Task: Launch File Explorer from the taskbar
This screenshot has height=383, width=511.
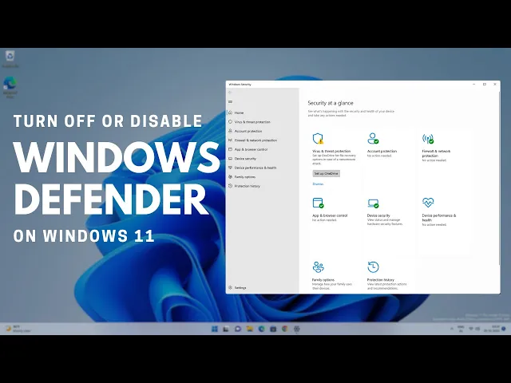Action: click(x=250, y=329)
